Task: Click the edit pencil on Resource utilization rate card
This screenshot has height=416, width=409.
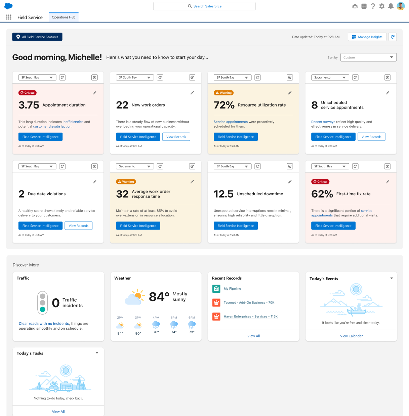Action: point(290,93)
